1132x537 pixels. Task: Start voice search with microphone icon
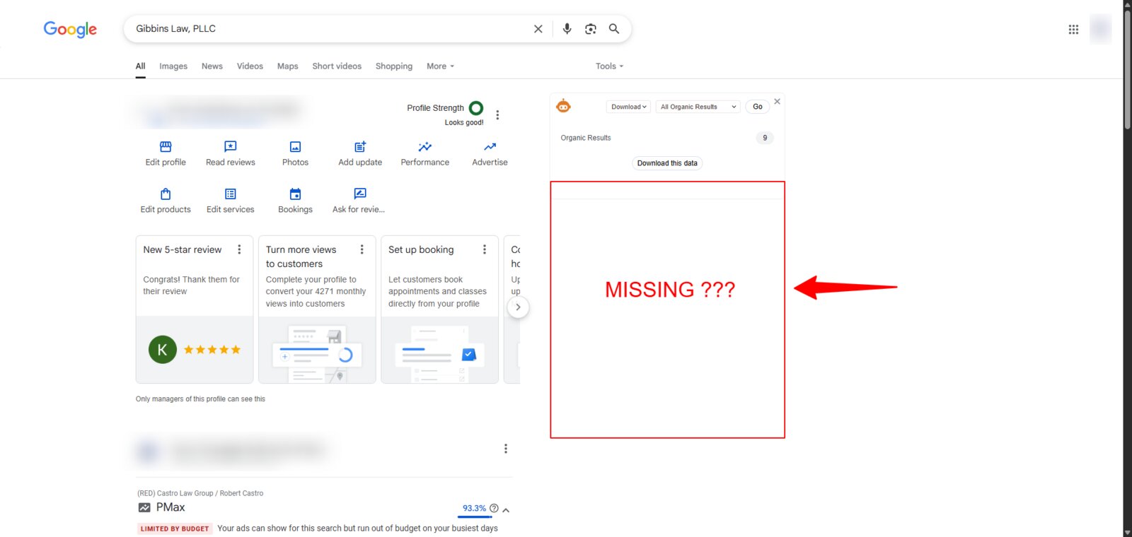click(x=567, y=29)
